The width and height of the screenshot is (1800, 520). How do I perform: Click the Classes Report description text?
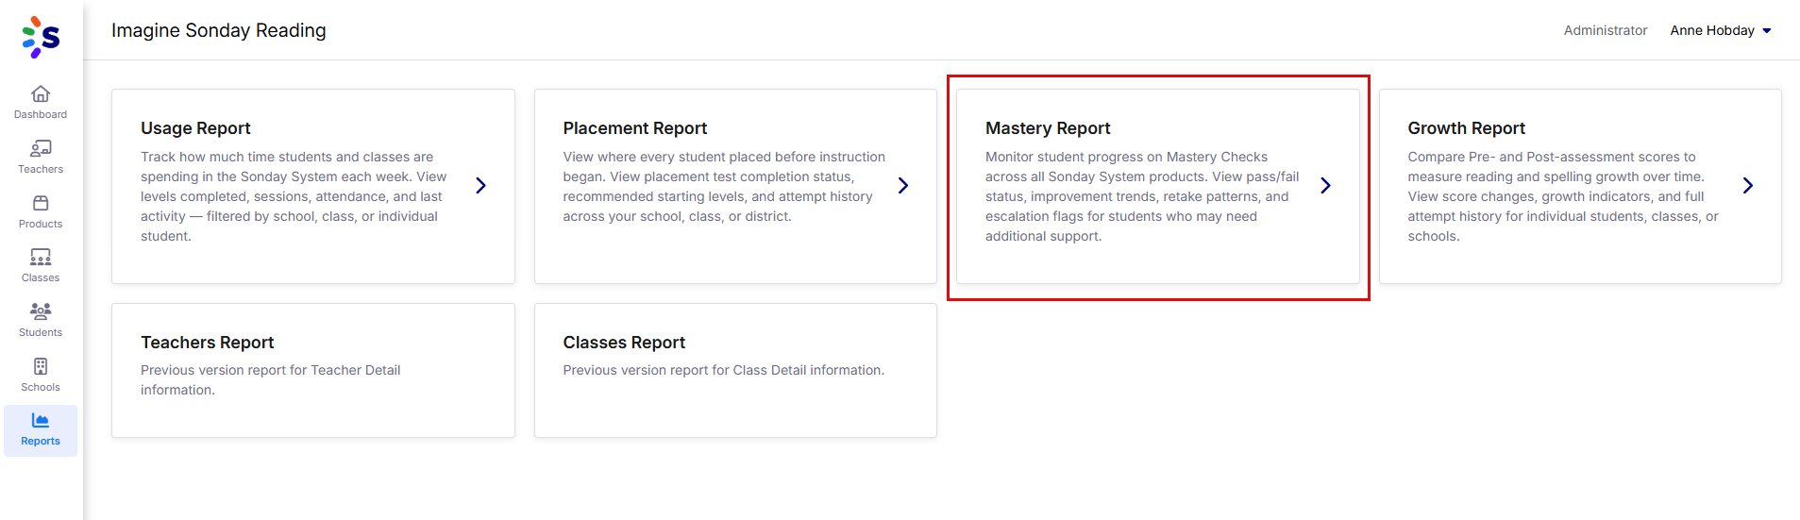(724, 370)
